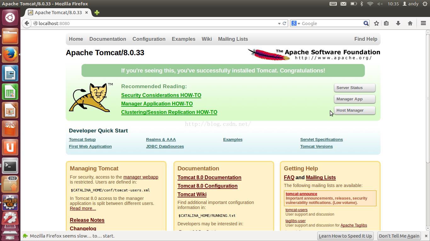Screen dimensions: 430x241
Task: Open Software Updater with 262 badge
Action: 10,185
